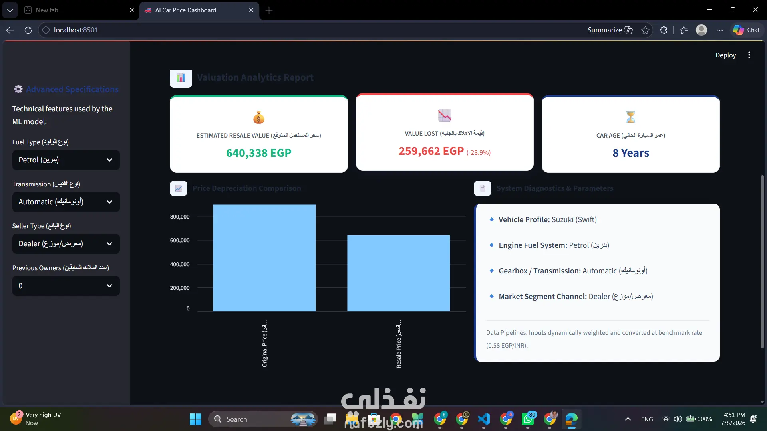
Task: Open the notifications bell in tray
Action: (x=753, y=419)
